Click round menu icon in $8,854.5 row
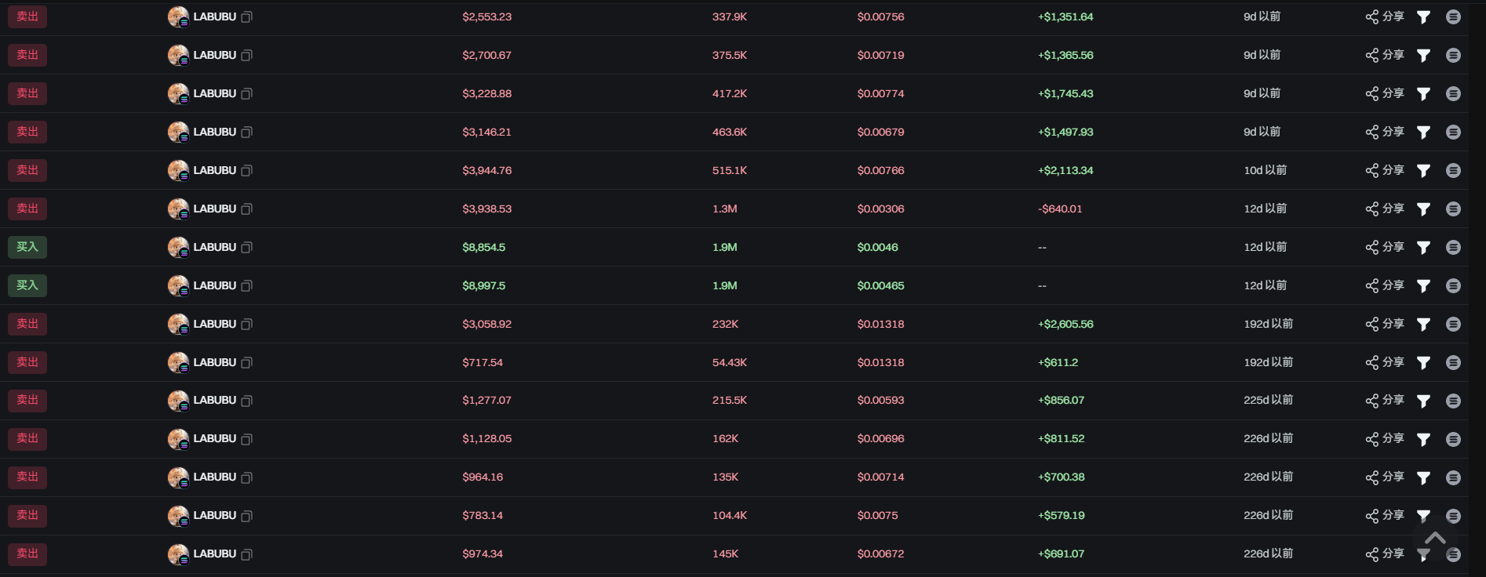 coord(1453,247)
